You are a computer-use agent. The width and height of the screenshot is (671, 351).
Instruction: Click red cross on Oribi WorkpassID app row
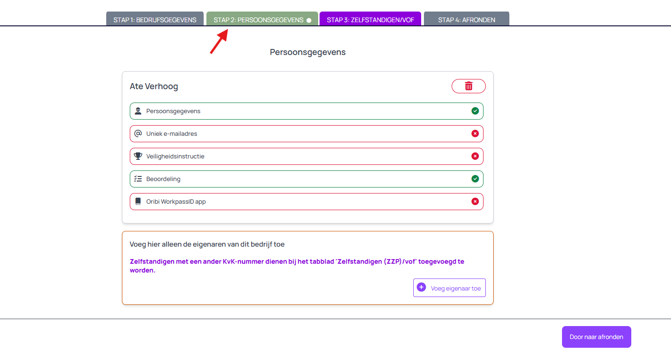point(475,201)
